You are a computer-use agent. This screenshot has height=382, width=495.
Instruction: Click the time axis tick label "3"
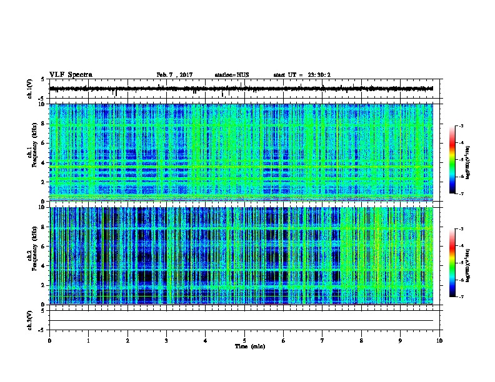click(166, 341)
